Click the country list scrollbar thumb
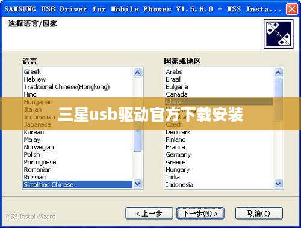The height and width of the screenshot is (228, 301). (278, 100)
